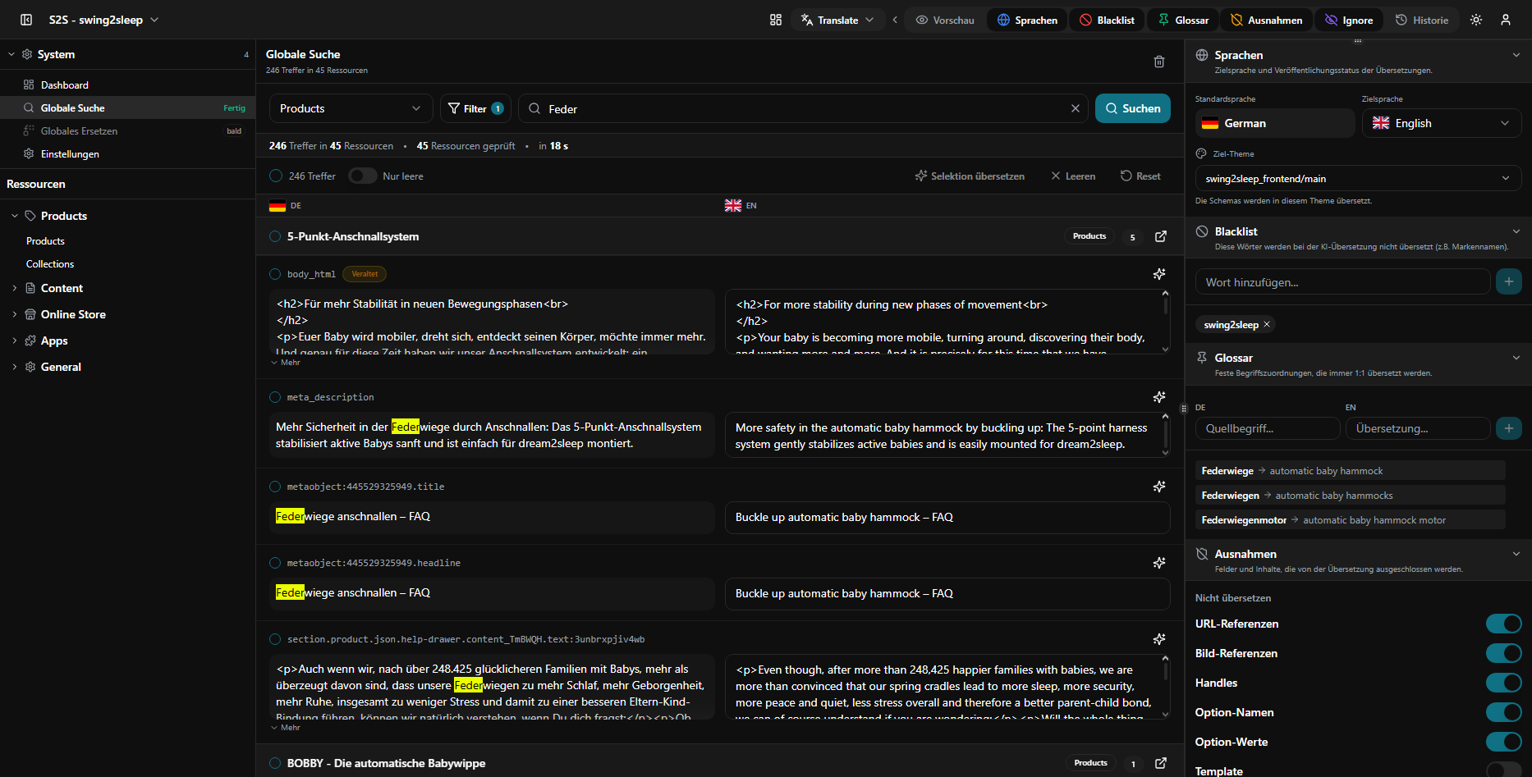The width and height of the screenshot is (1532, 777).
Task: Open Einstellungen in sidebar
Action: (x=128, y=153)
